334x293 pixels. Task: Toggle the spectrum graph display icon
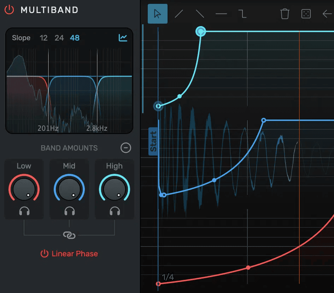[123, 38]
